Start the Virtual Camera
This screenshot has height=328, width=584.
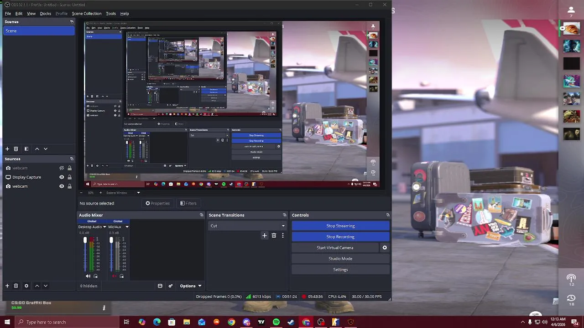[335, 248]
